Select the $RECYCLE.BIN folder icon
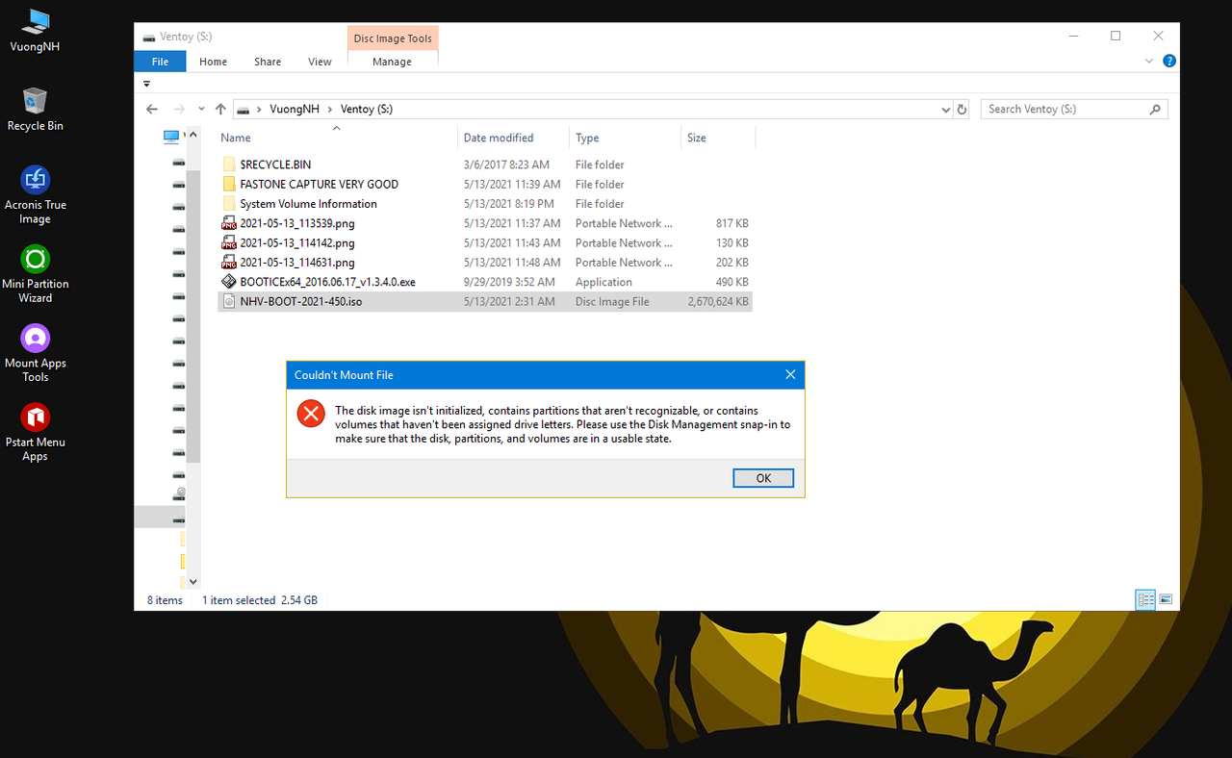 click(x=229, y=164)
